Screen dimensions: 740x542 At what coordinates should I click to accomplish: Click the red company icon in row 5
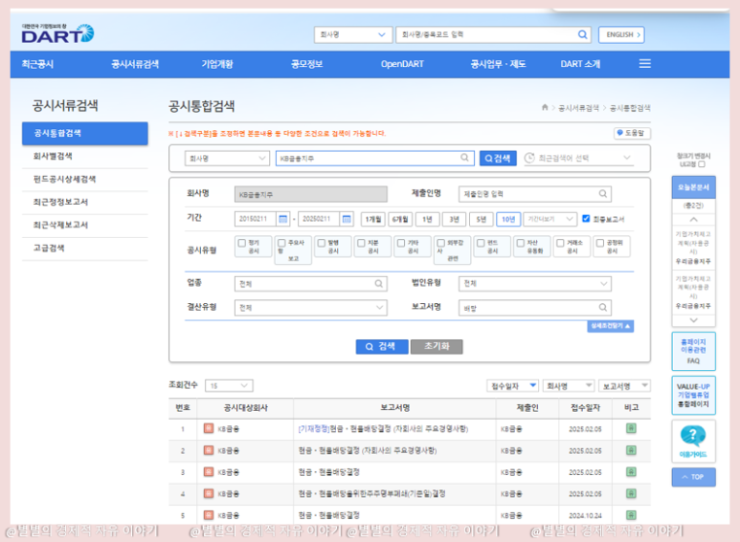click(209, 514)
